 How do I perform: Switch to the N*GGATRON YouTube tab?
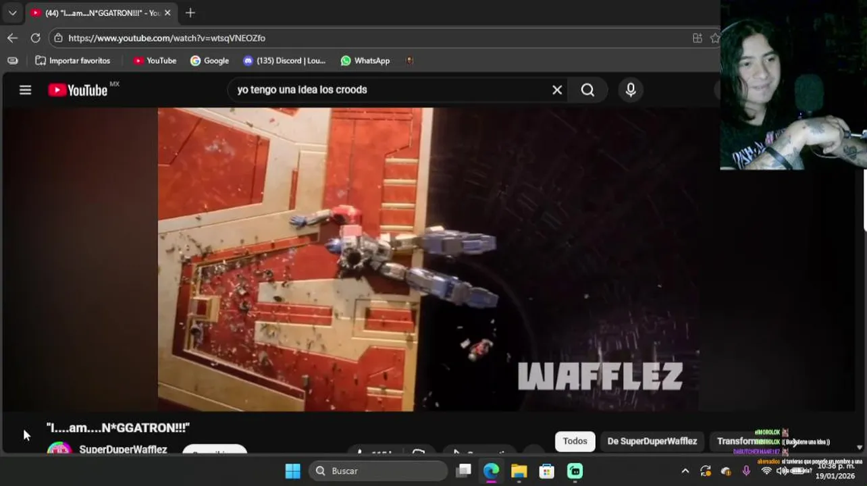[x=100, y=13]
